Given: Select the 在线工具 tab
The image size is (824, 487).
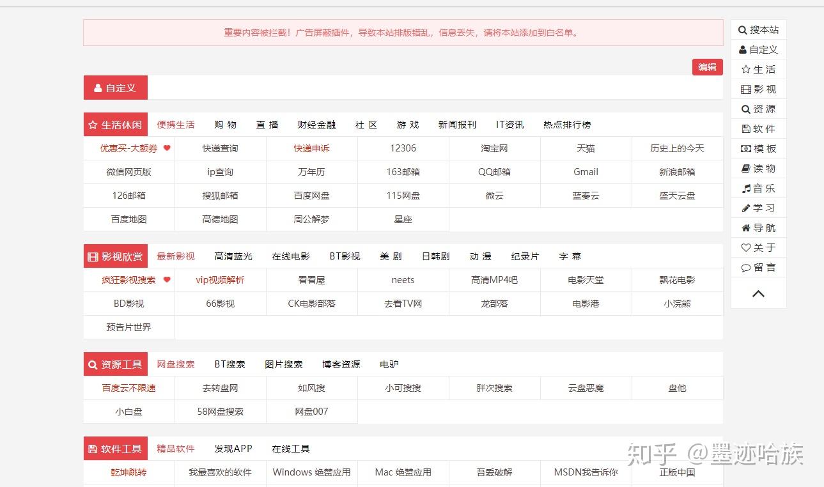Looking at the screenshot, I should (x=291, y=449).
